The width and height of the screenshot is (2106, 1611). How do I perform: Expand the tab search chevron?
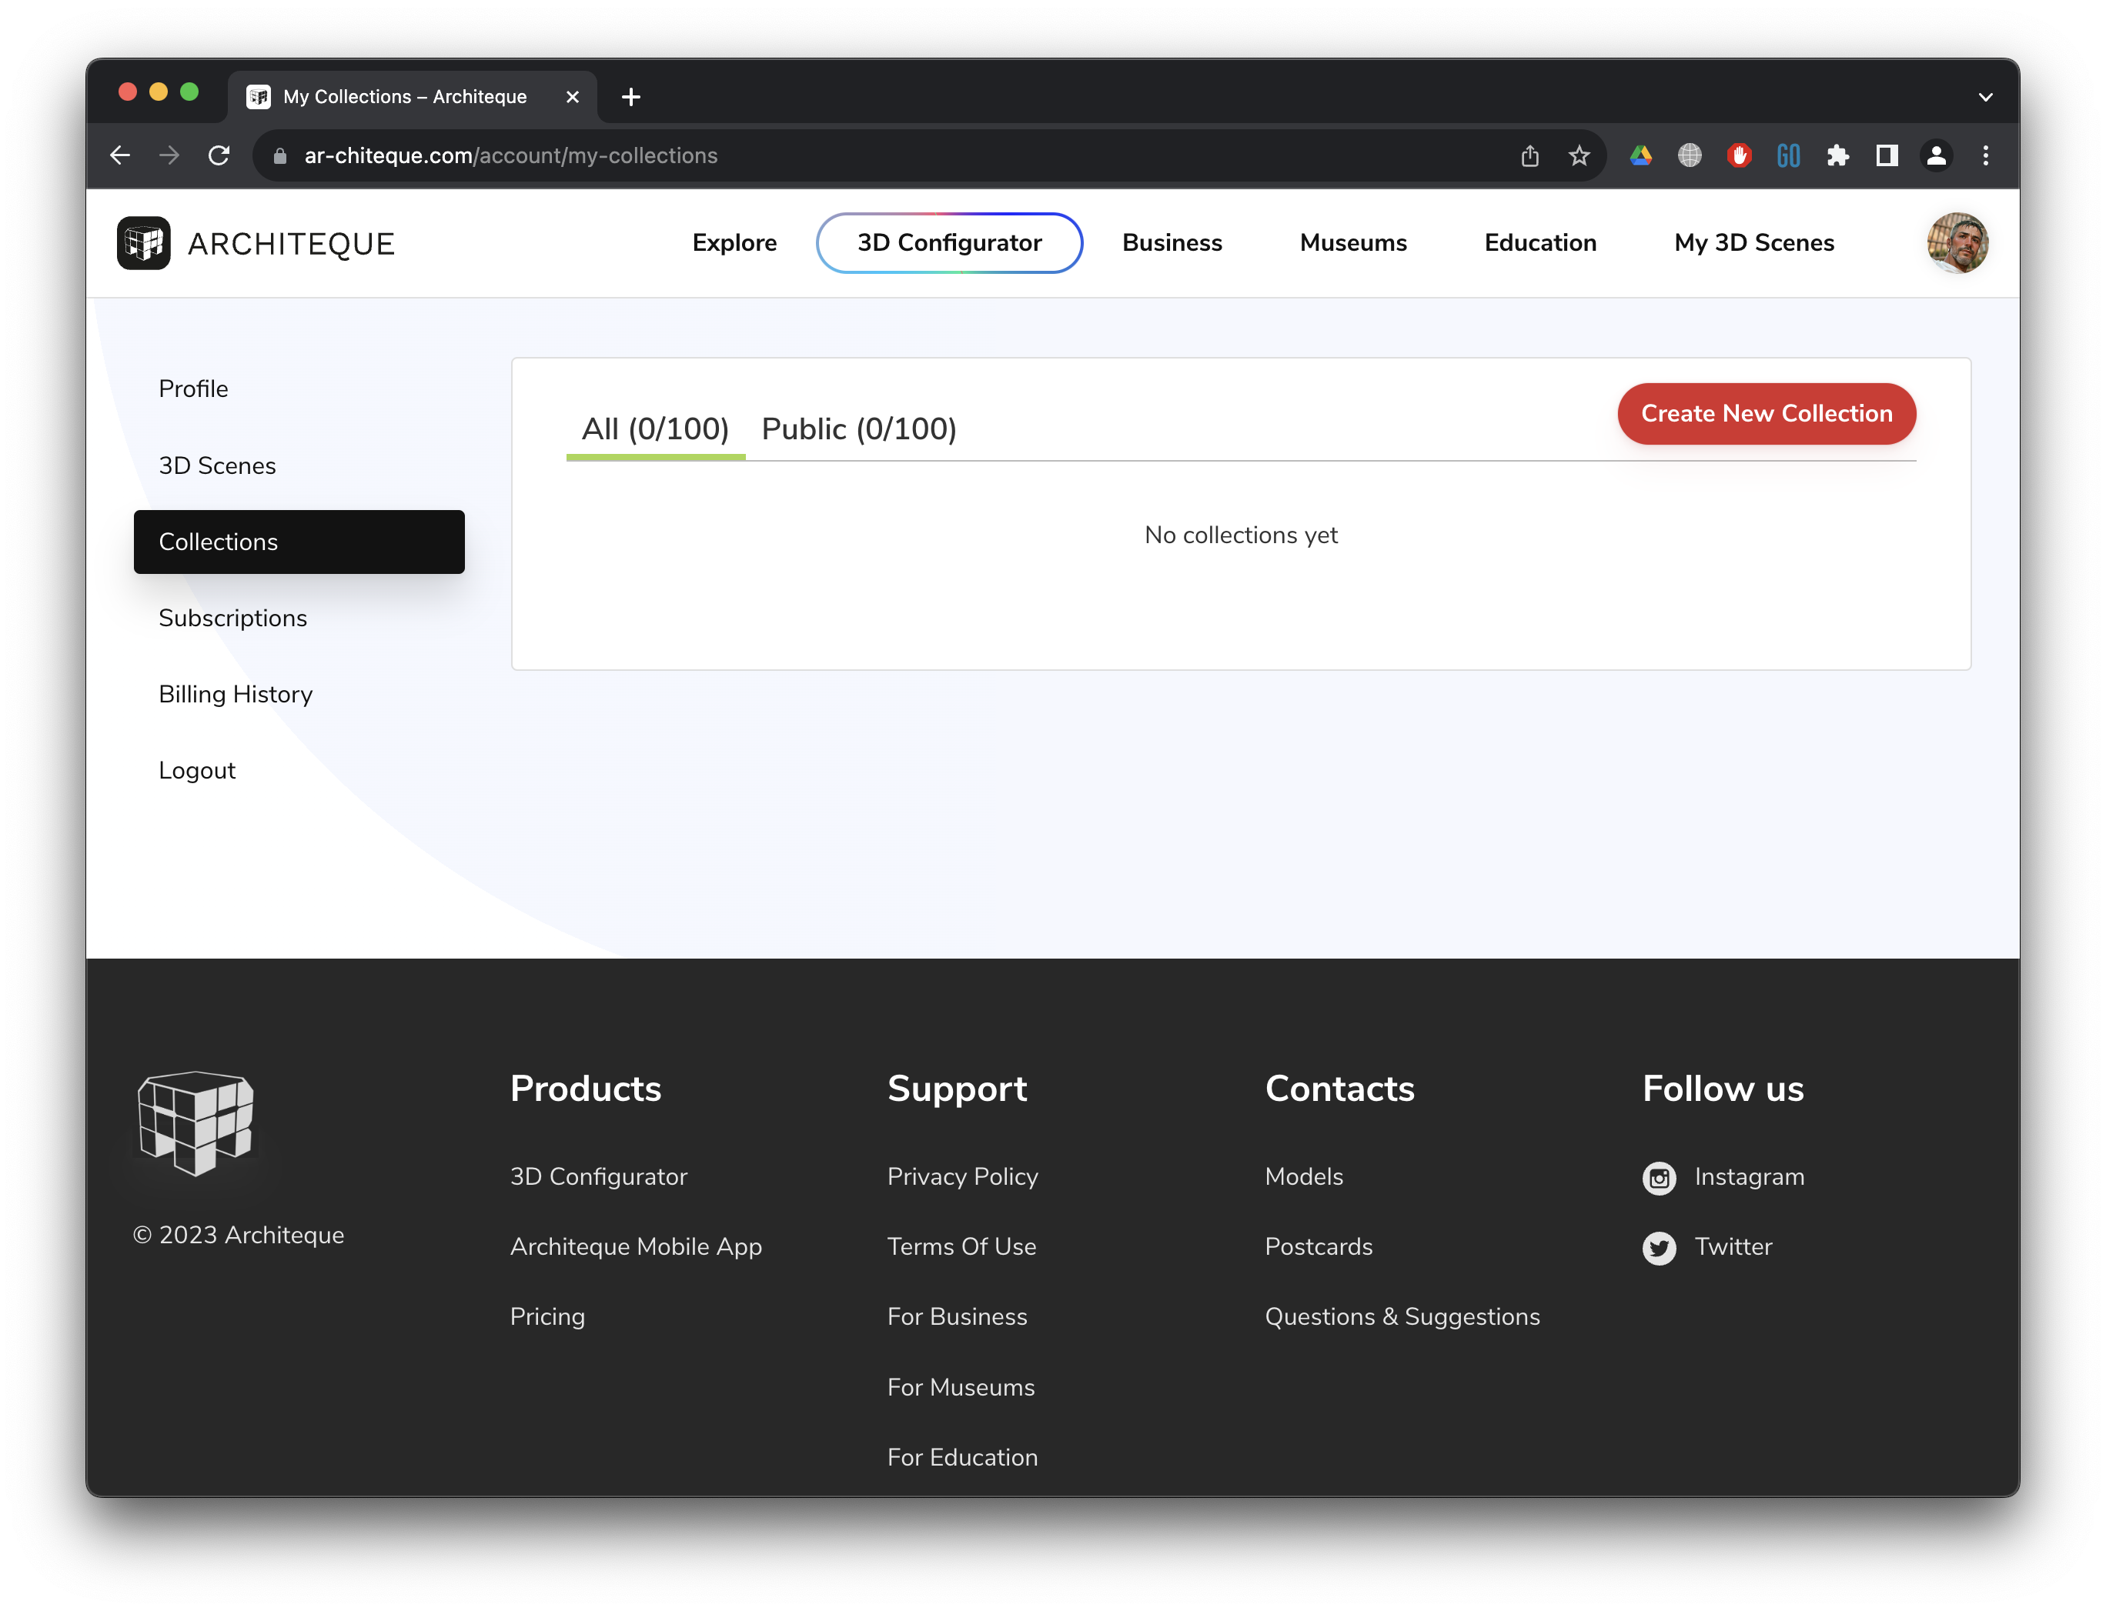pos(1985,97)
